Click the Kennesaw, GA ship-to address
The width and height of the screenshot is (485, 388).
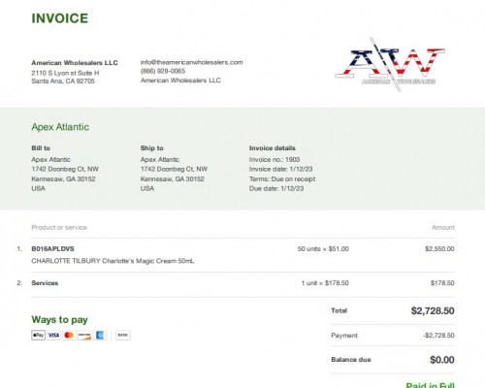pos(172,178)
